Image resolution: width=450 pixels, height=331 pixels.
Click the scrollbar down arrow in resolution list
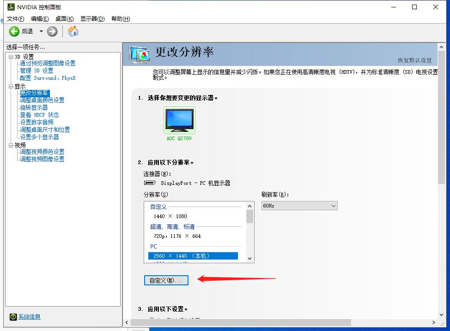(249, 259)
